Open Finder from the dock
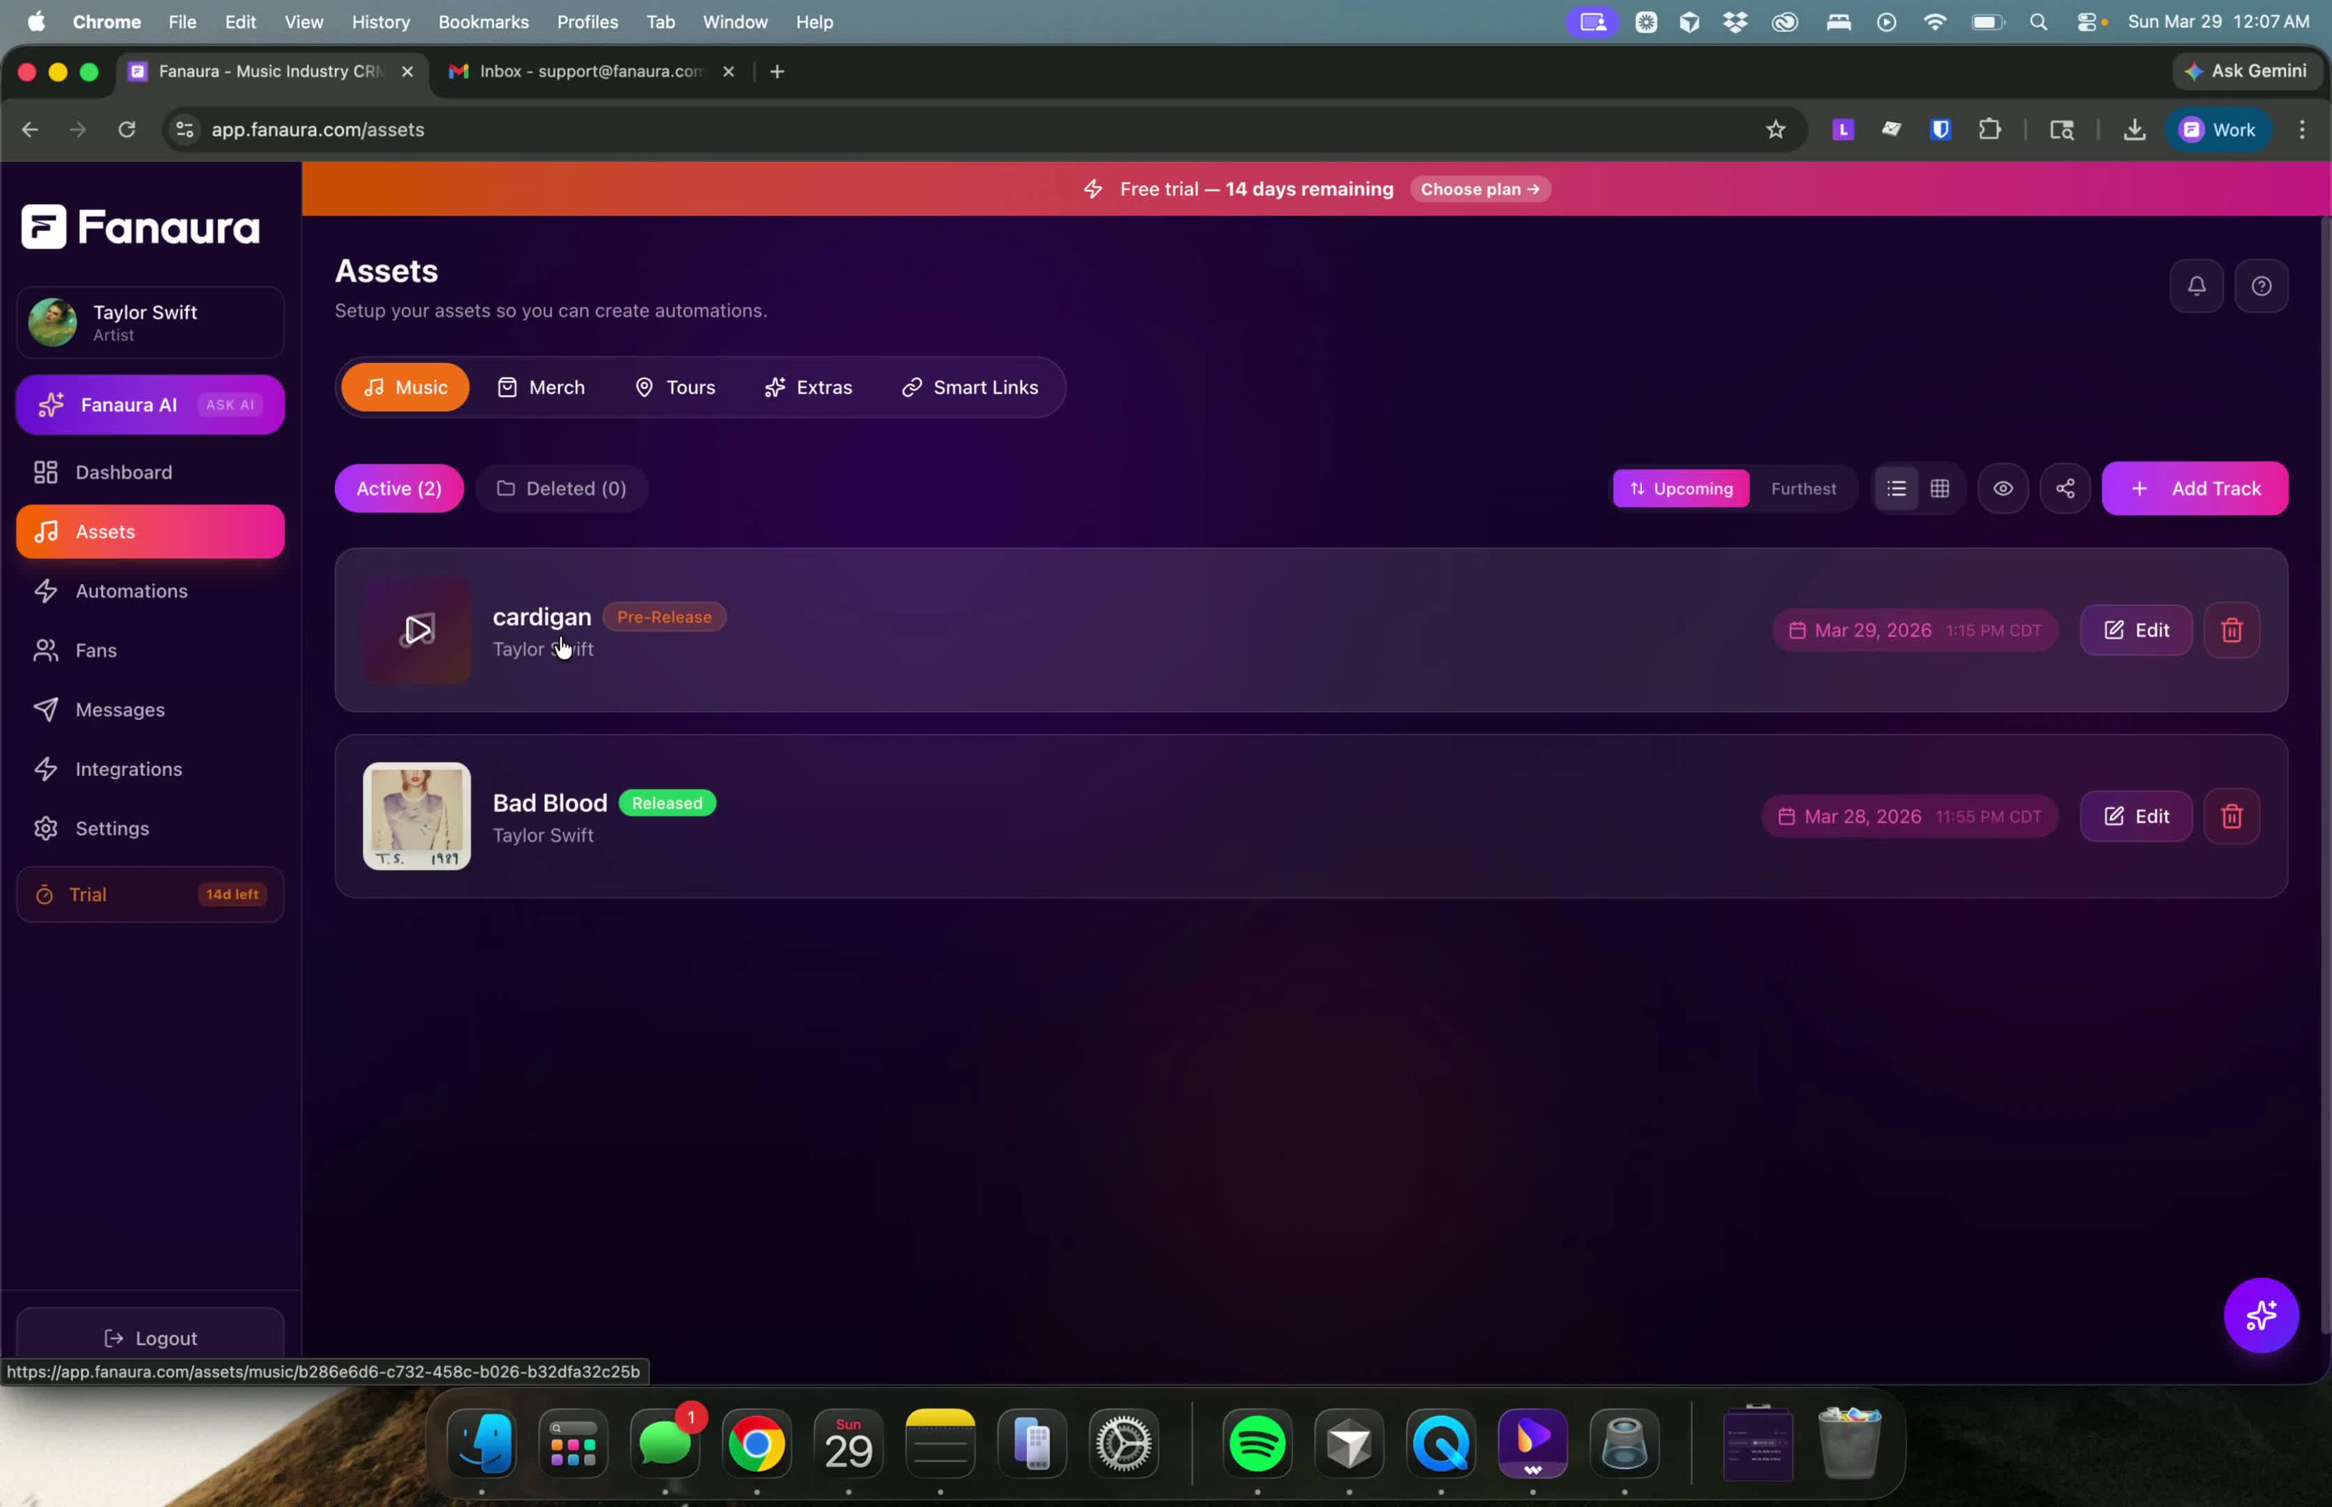Screen dimensions: 2332x1507 point(481,1444)
